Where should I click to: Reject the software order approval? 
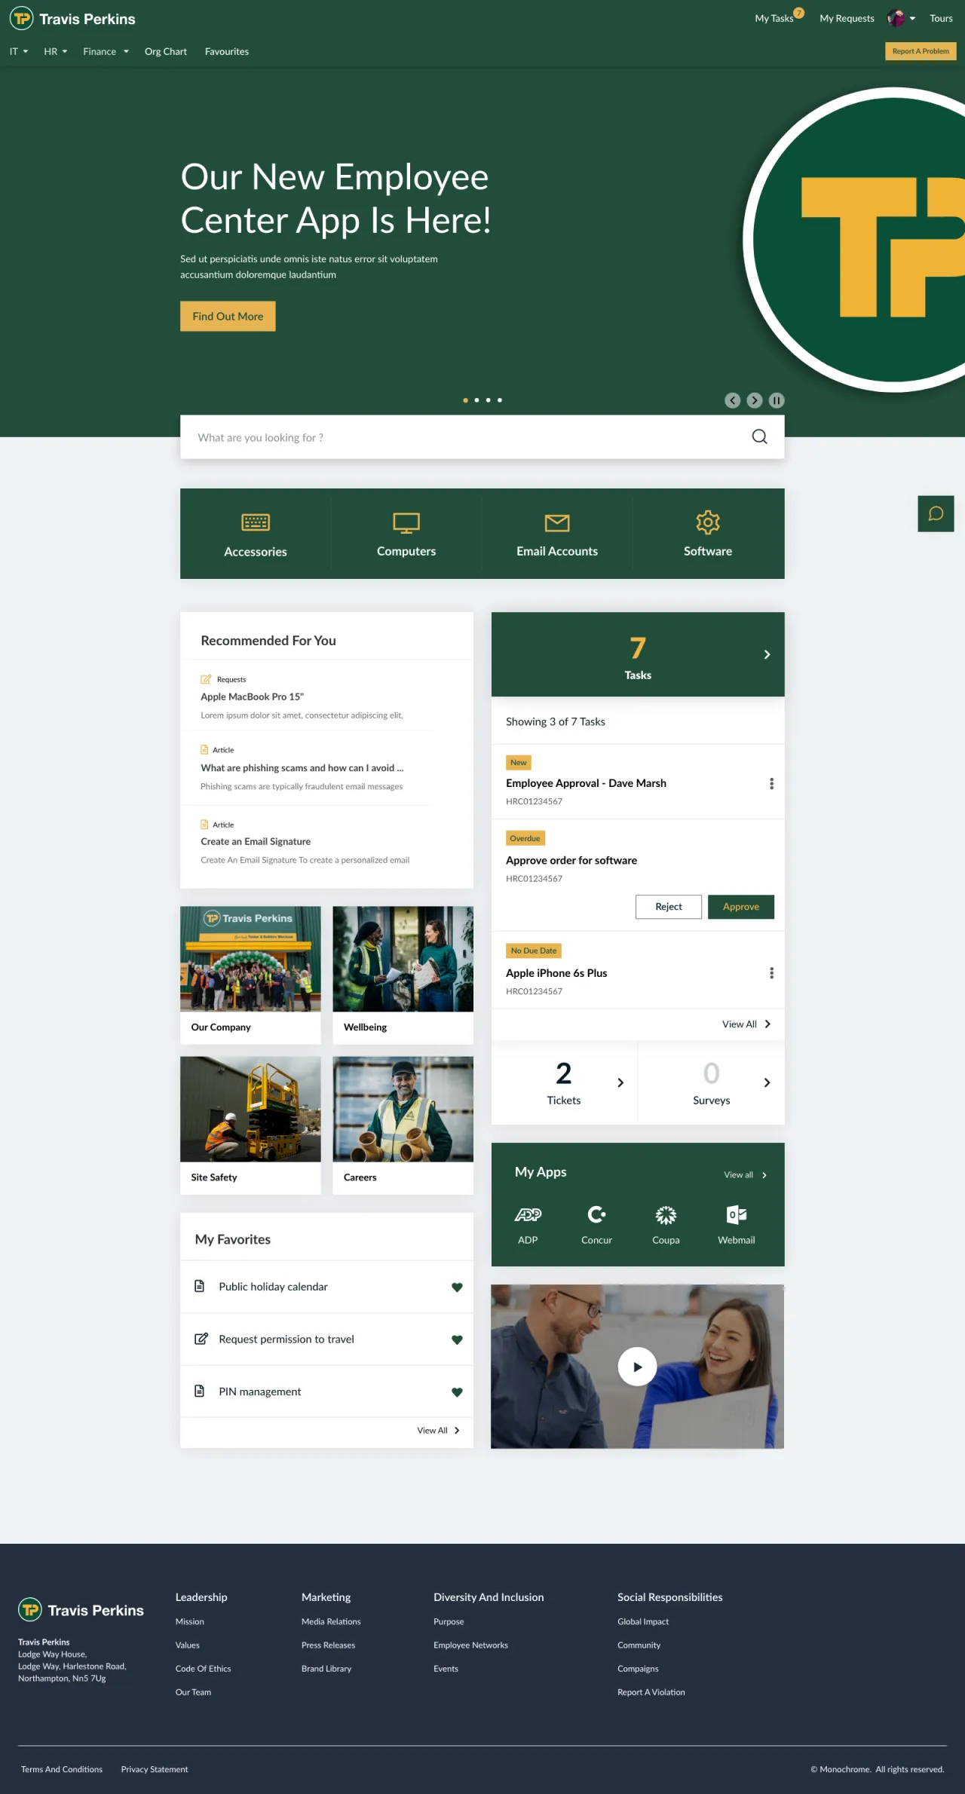pos(668,907)
